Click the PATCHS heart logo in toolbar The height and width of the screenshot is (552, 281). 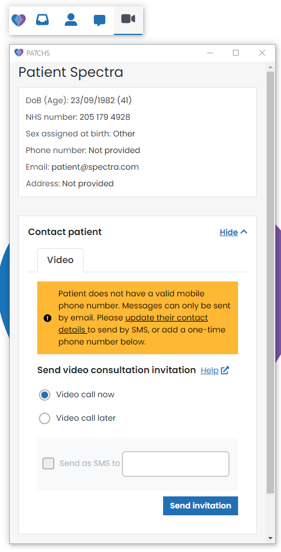click(18, 20)
